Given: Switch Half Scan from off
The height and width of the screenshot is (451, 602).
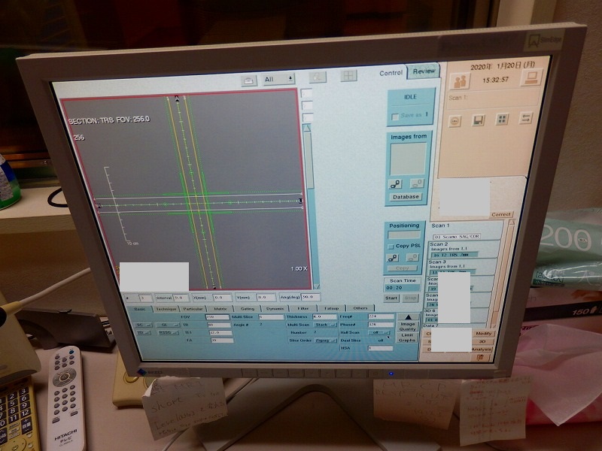Looking at the screenshot, I should coord(378,332).
